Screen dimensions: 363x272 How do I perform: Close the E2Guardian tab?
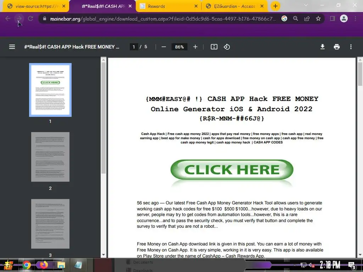coord(262,6)
